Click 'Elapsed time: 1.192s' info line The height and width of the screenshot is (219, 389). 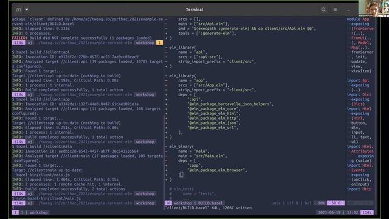(x=65, y=80)
